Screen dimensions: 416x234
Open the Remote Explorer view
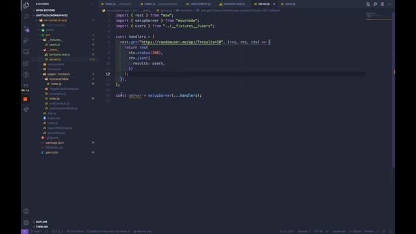(26, 52)
